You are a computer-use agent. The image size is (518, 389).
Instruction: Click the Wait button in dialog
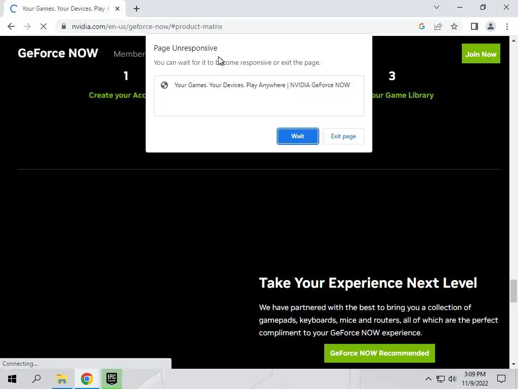pyautogui.click(x=297, y=136)
